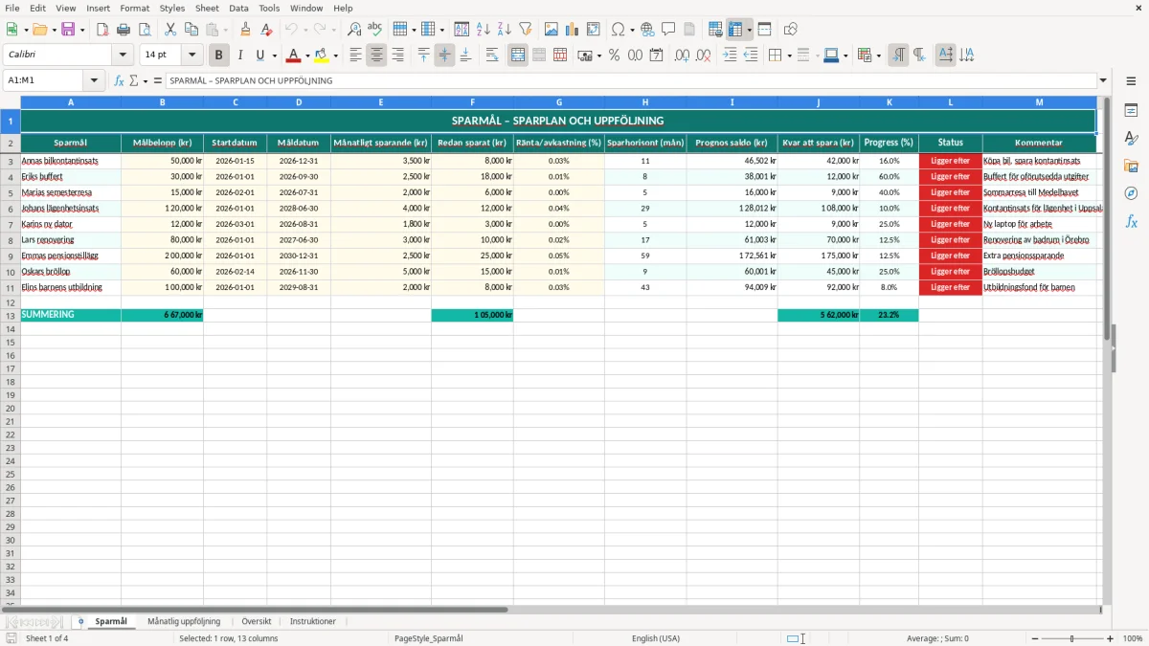Toggle wrap text
Image resolution: width=1149 pixels, height=646 pixels.
(x=492, y=56)
